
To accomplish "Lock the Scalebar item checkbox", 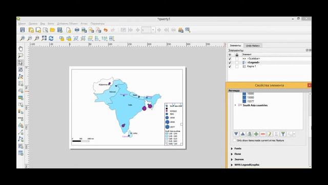I will (x=237, y=59).
